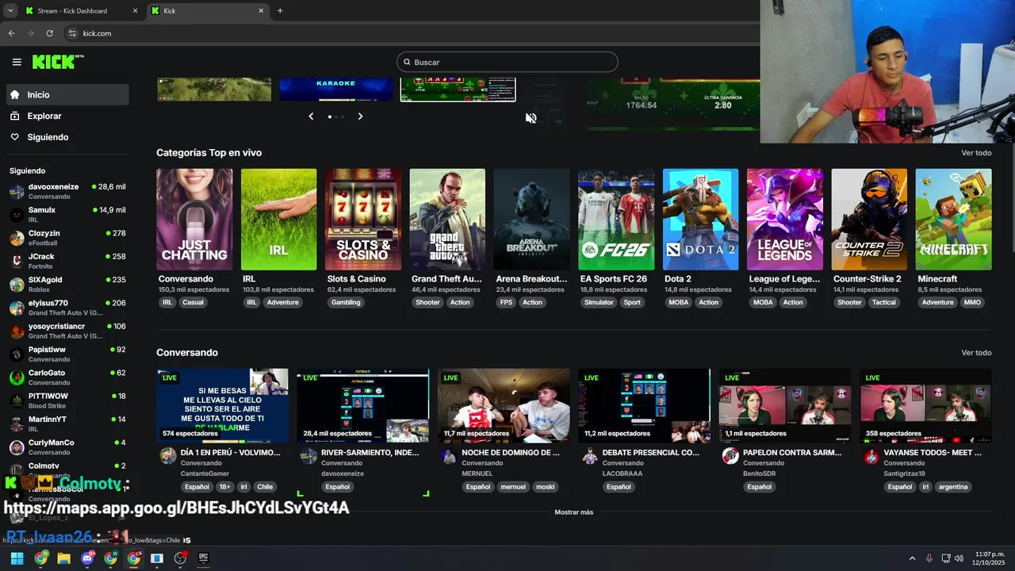Click the Chile tag on CantanteGamer stream
This screenshot has height=571, width=1015.
(265, 487)
